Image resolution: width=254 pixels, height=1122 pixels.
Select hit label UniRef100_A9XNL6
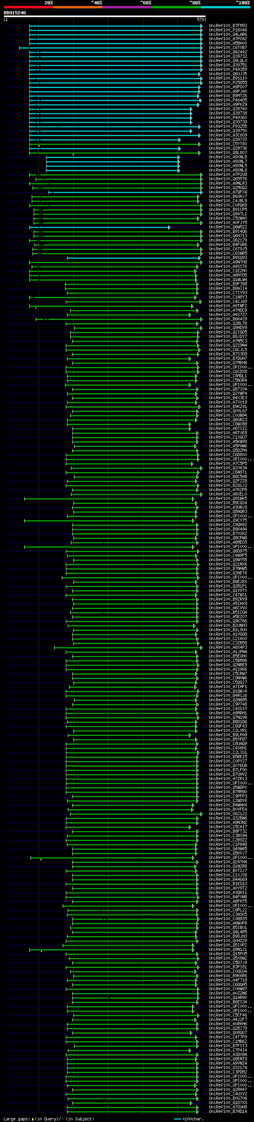(x=228, y=170)
